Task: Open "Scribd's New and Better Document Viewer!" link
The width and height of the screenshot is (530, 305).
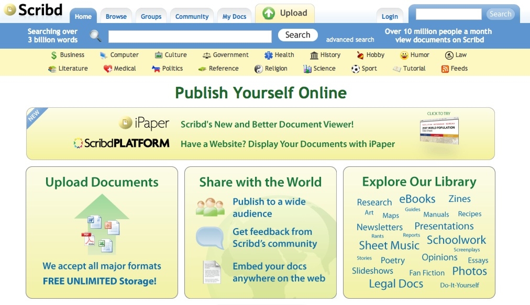Action: (267, 125)
